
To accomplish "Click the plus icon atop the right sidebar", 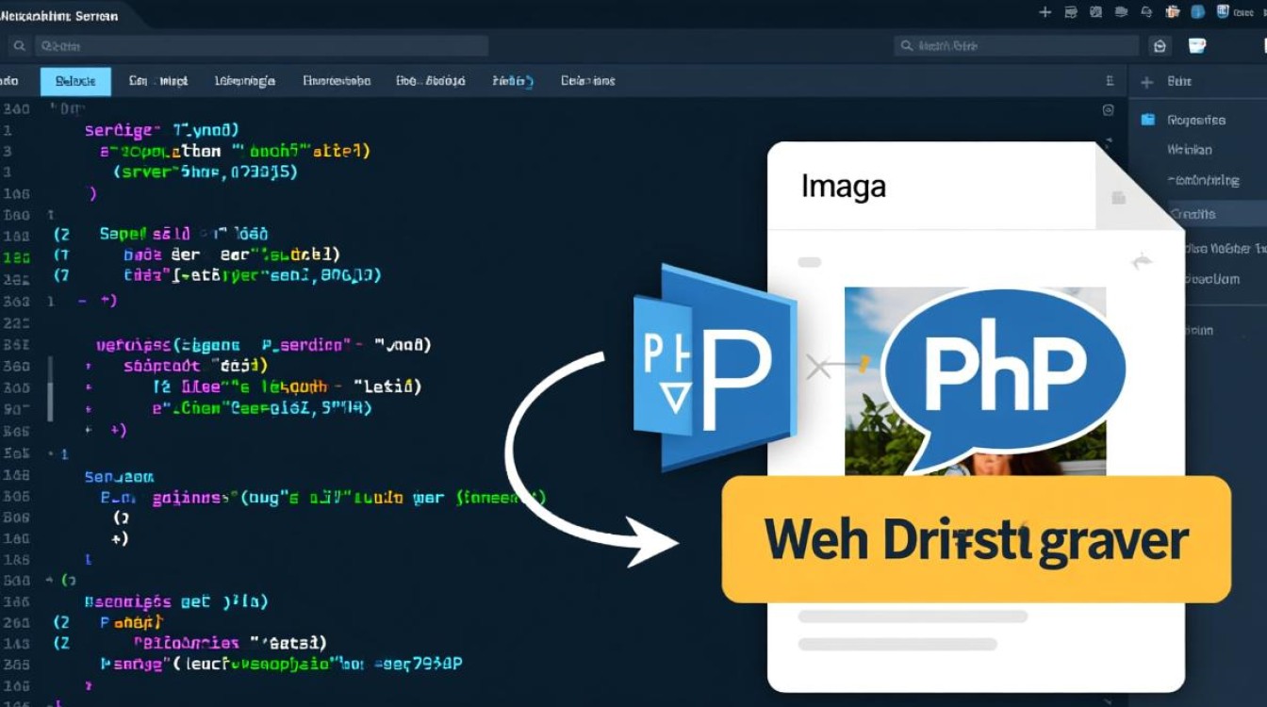I will pos(1146,82).
